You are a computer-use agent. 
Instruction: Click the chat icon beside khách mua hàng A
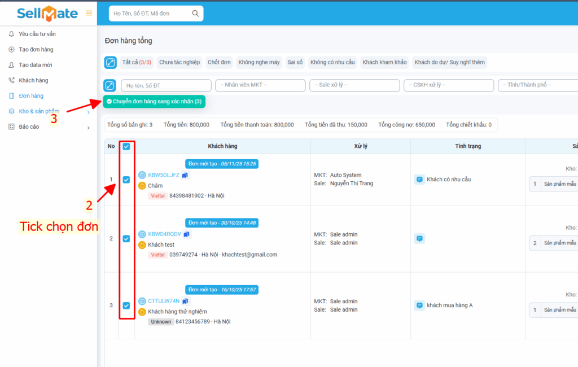point(419,305)
